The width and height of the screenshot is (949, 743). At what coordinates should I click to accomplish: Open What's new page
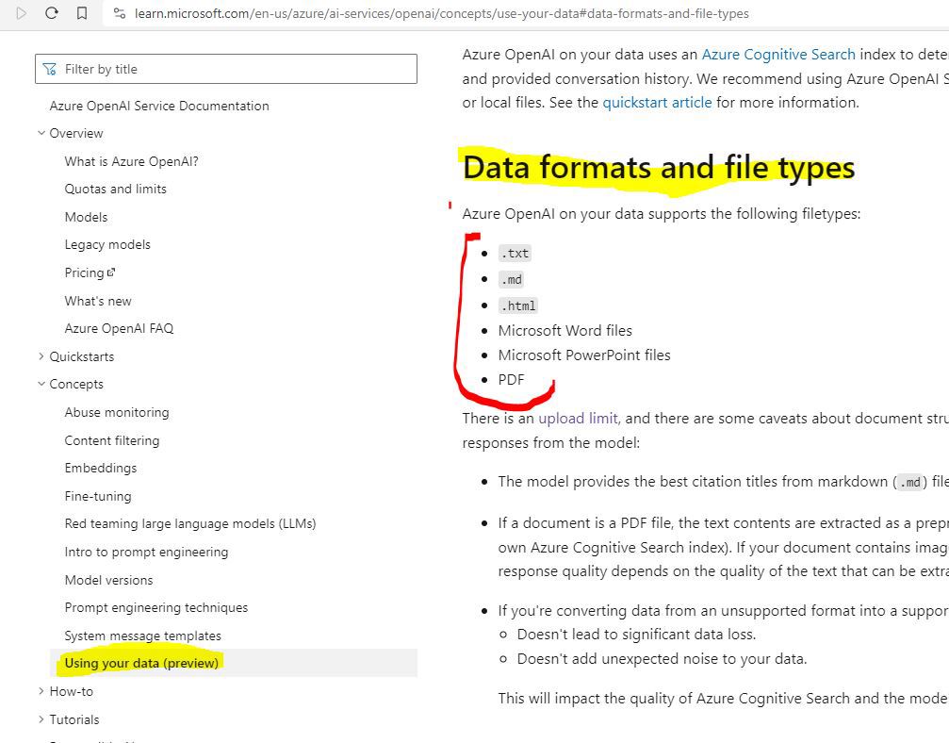point(98,301)
